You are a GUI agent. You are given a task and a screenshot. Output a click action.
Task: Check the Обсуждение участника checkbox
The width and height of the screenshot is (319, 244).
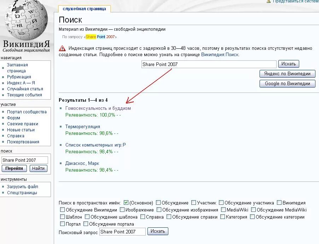pyautogui.click(x=221, y=203)
